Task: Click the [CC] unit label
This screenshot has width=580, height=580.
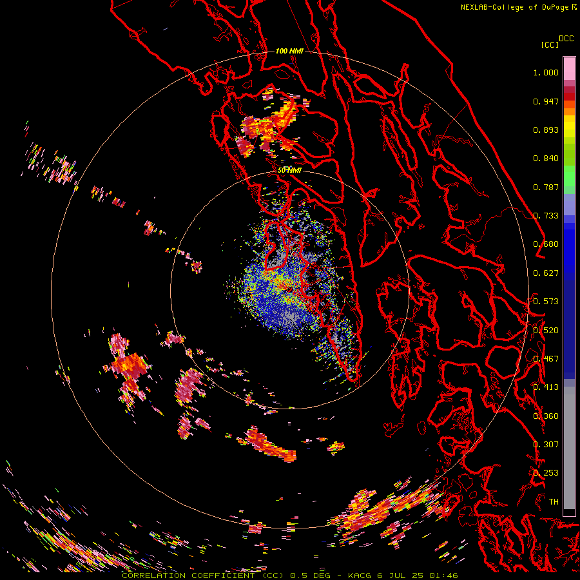Action: [550, 44]
